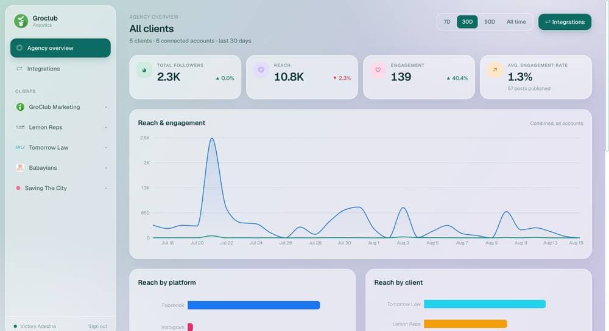Click the Total Followers 2.3K value
This screenshot has height=331, width=609.
click(x=169, y=77)
